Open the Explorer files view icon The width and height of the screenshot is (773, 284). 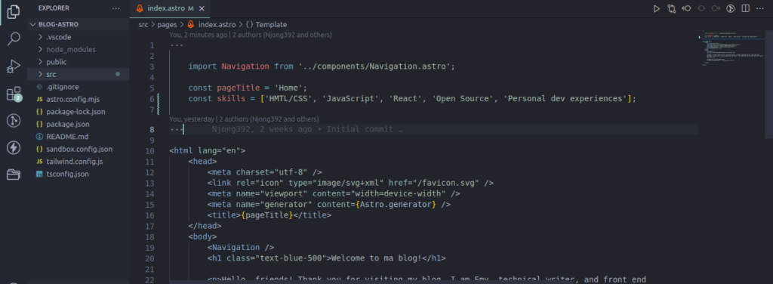pos(14,12)
